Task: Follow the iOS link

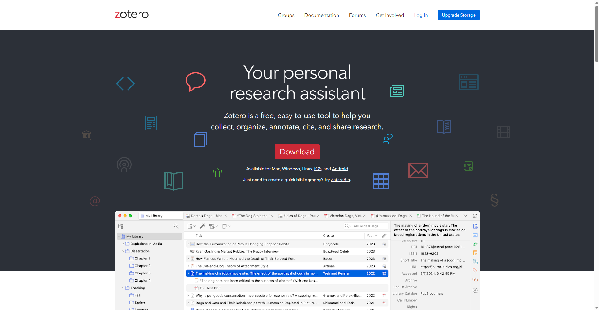Action: (318, 169)
